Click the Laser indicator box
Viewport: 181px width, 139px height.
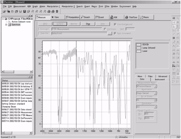(139, 51)
